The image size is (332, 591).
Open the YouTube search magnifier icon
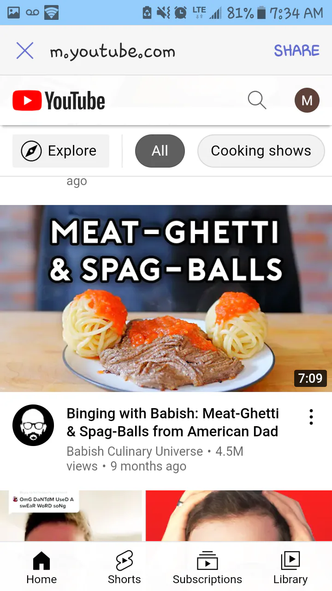(257, 100)
